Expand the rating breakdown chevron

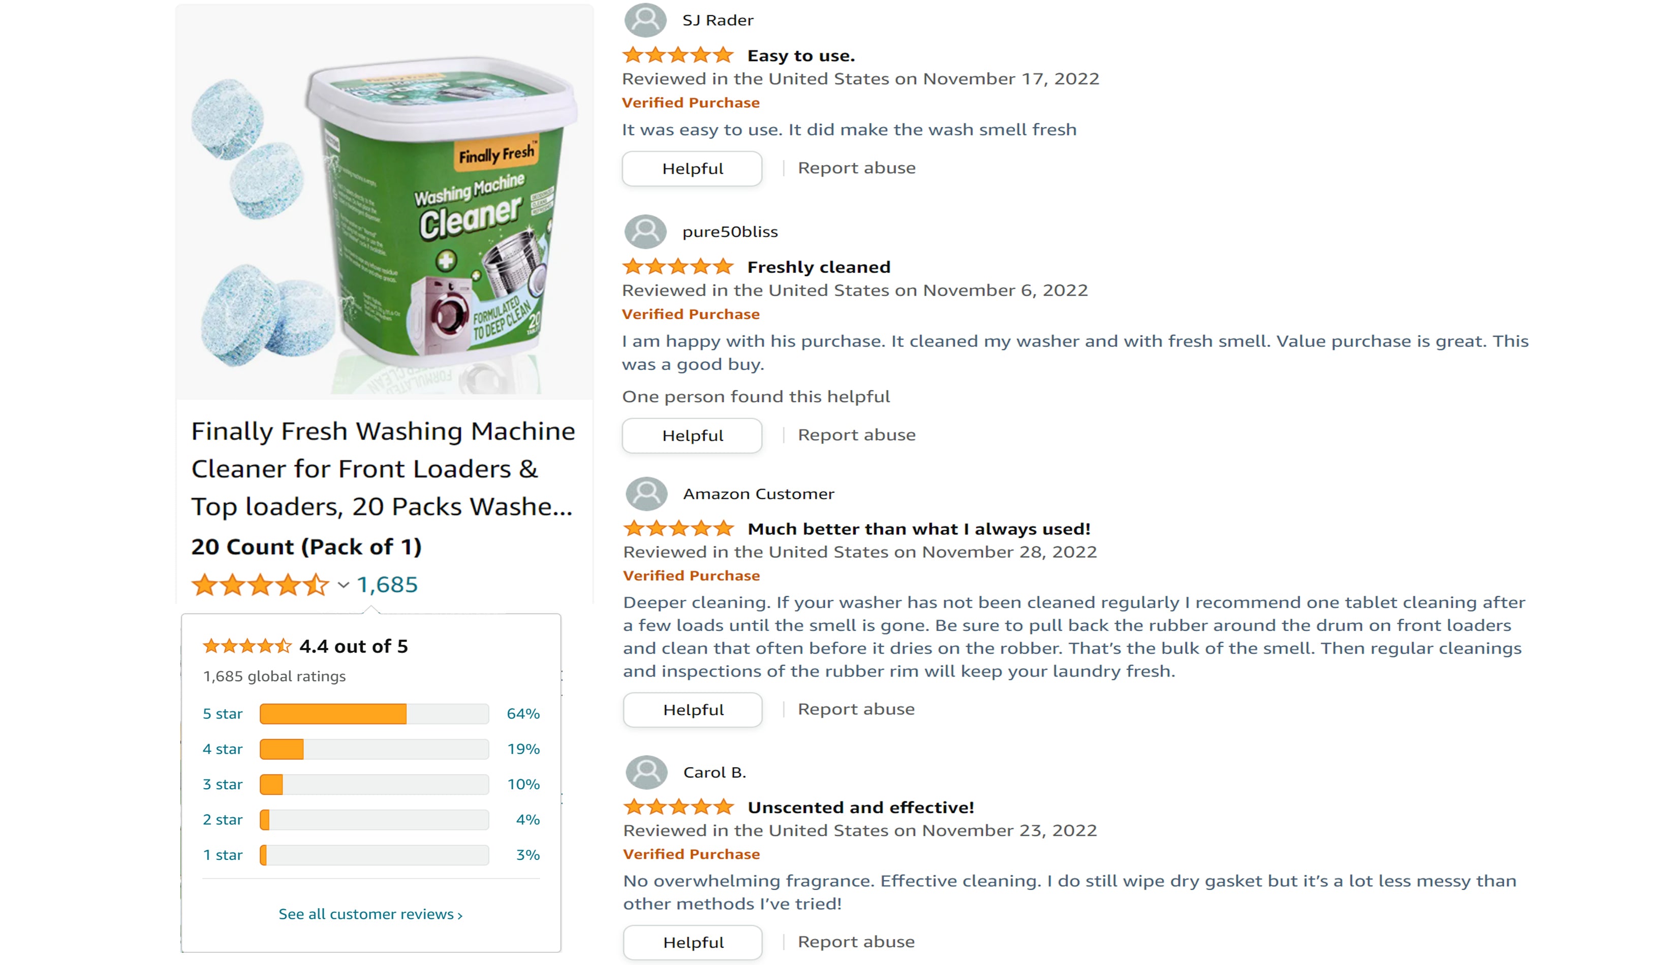pyautogui.click(x=343, y=585)
